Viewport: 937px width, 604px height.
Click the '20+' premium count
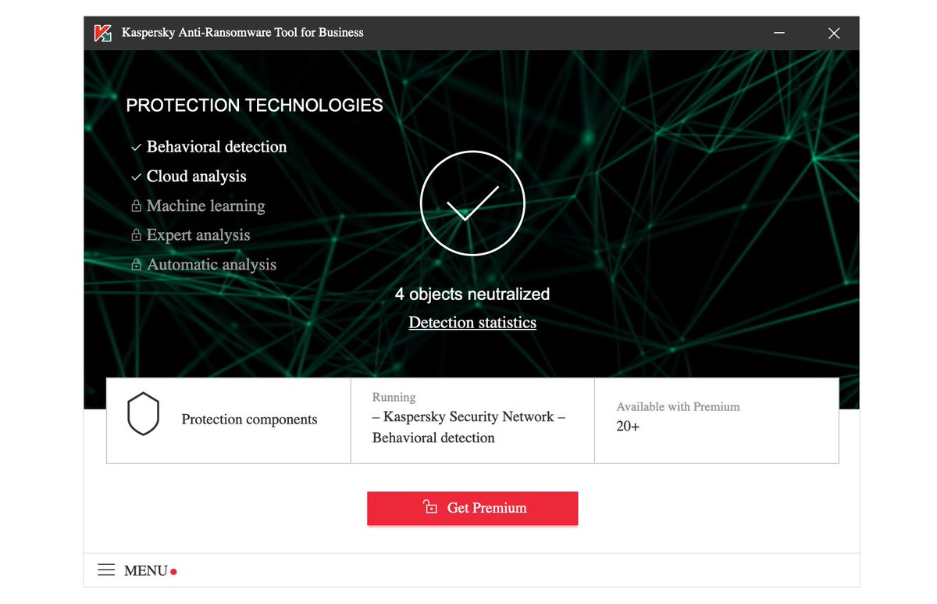628,427
